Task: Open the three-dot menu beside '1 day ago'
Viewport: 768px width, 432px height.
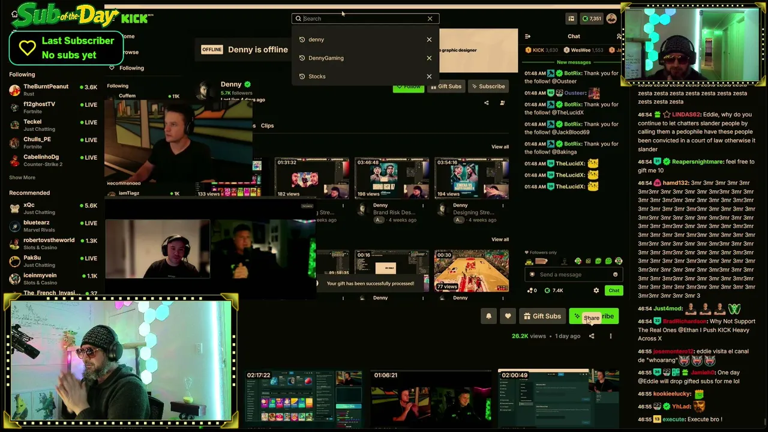Action: pyautogui.click(x=611, y=336)
